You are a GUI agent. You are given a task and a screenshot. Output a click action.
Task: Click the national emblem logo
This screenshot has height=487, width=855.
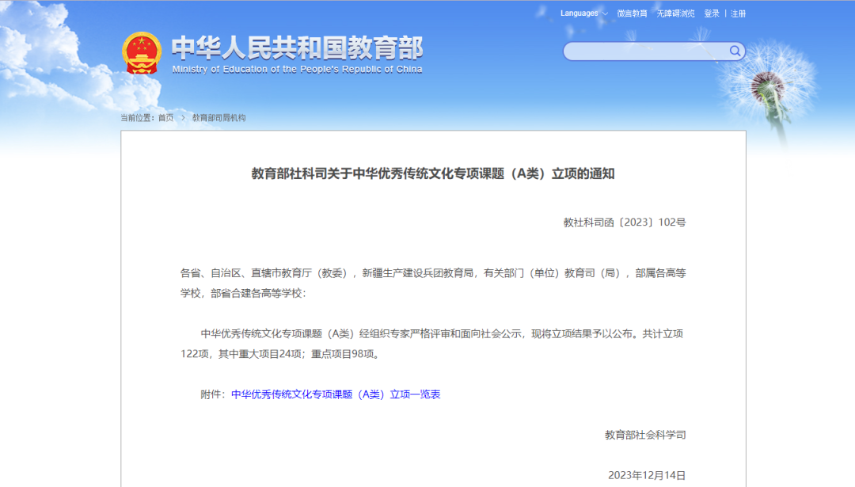(142, 53)
